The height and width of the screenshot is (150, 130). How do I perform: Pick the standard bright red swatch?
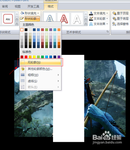26,57
